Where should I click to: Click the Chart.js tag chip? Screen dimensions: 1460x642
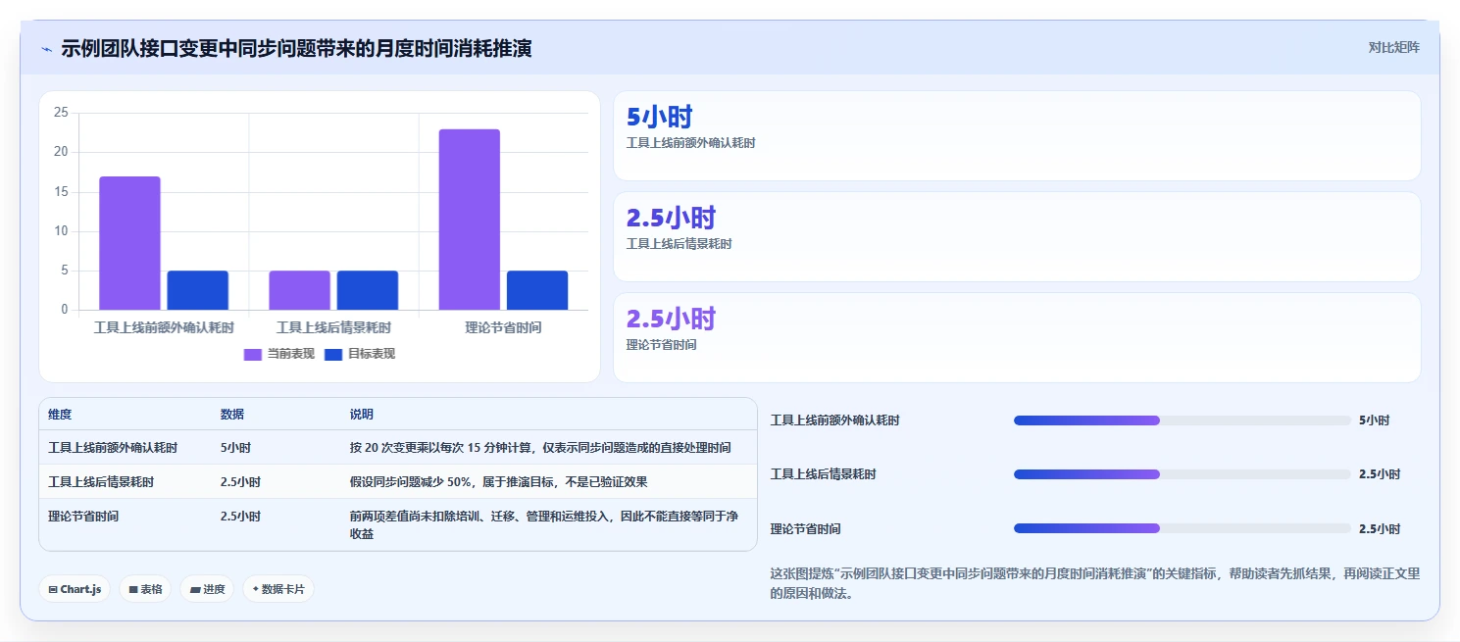pyautogui.click(x=75, y=589)
